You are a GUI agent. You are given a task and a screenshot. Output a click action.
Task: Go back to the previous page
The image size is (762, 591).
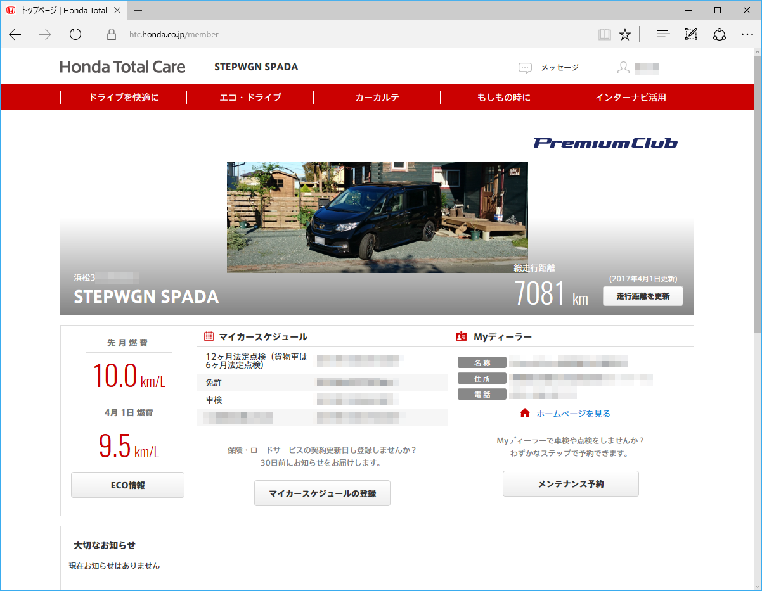(x=15, y=35)
